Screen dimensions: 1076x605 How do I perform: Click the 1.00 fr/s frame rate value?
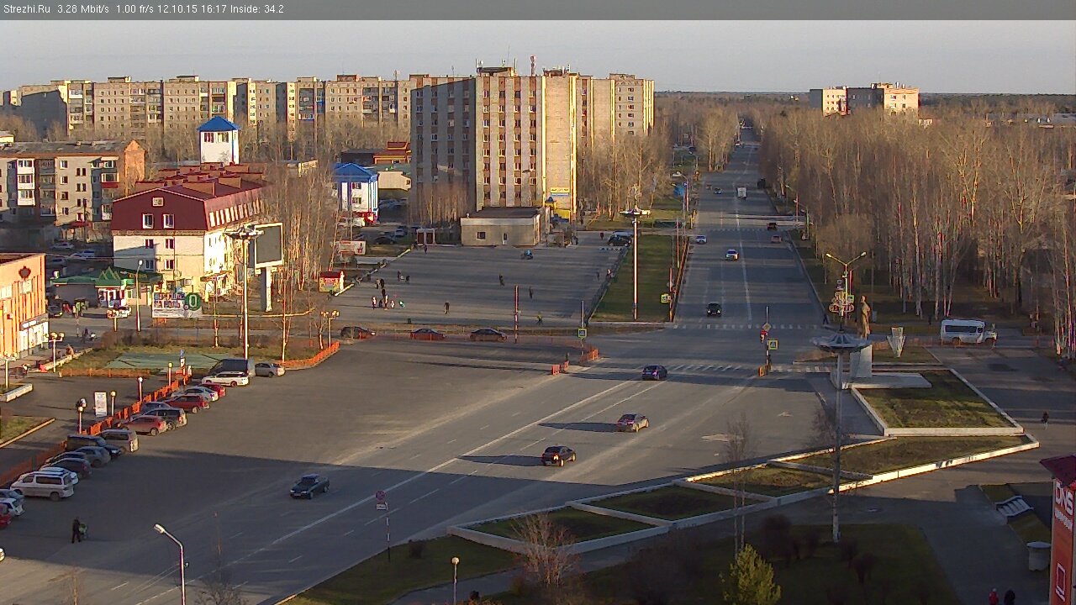click(x=134, y=9)
